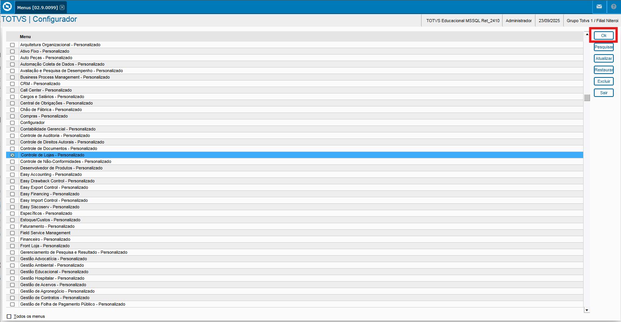Check the Faturamento - Personalizado checkbox
The image size is (621, 322).
(12, 227)
